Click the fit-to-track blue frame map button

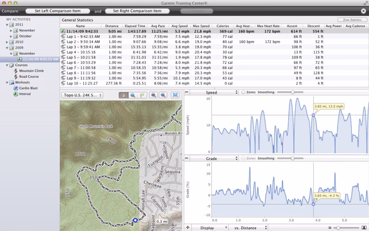pos(175,95)
